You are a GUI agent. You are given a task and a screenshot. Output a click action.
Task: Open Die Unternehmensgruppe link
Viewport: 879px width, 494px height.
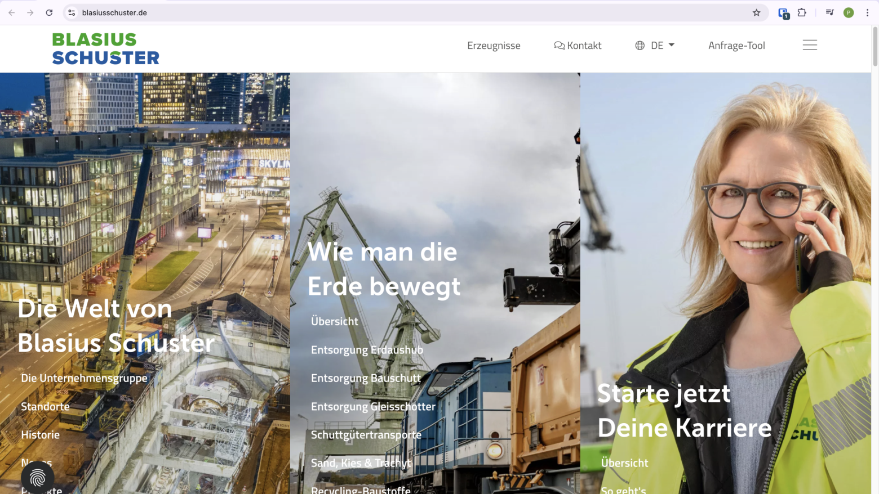click(84, 378)
